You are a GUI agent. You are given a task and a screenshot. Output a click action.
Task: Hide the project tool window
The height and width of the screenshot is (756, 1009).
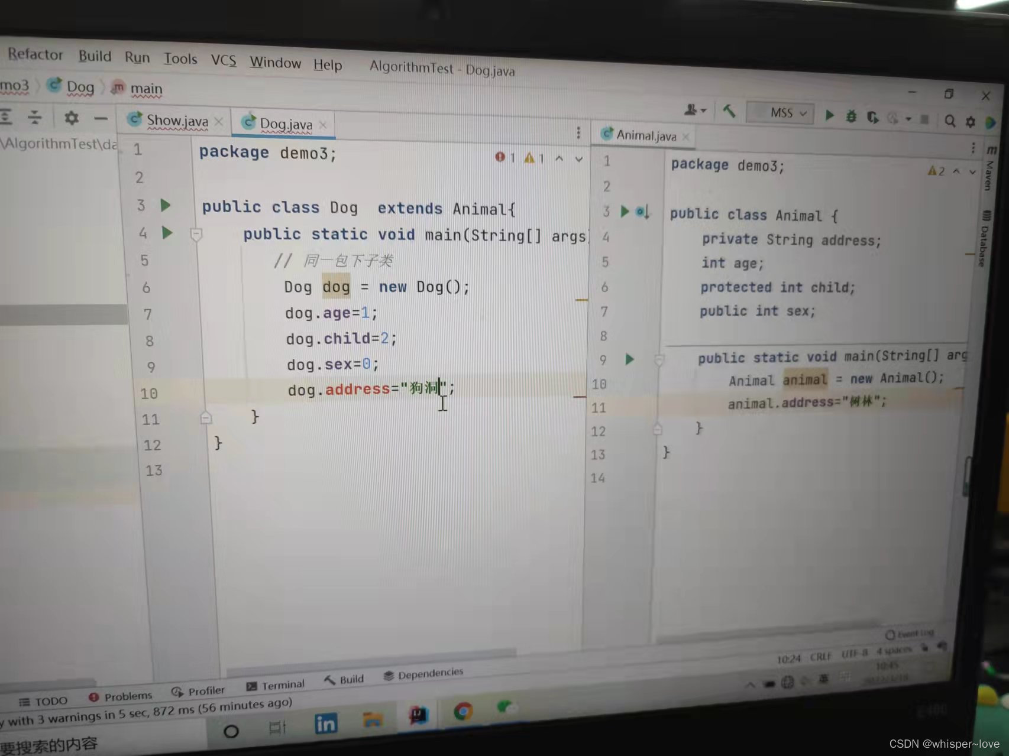click(x=101, y=119)
